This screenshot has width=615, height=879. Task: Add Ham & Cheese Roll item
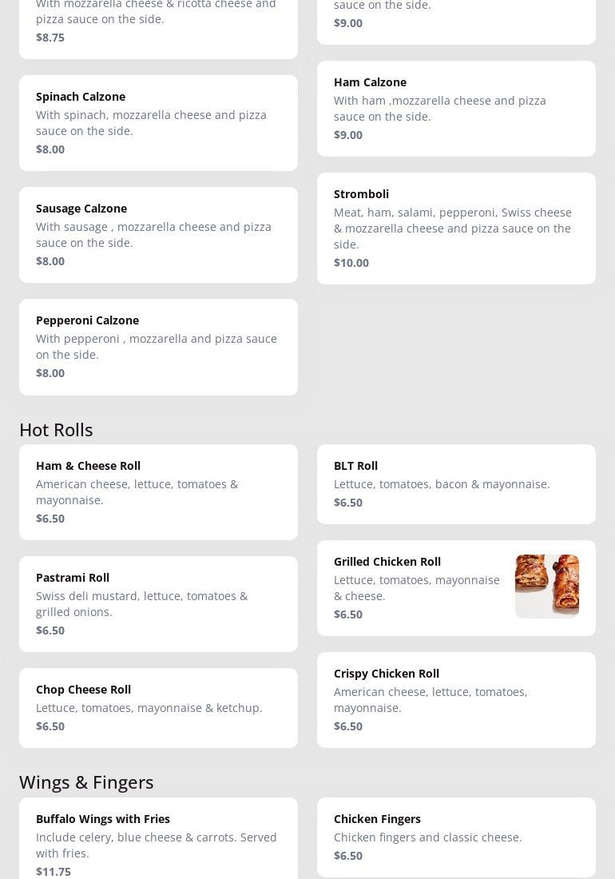click(158, 491)
